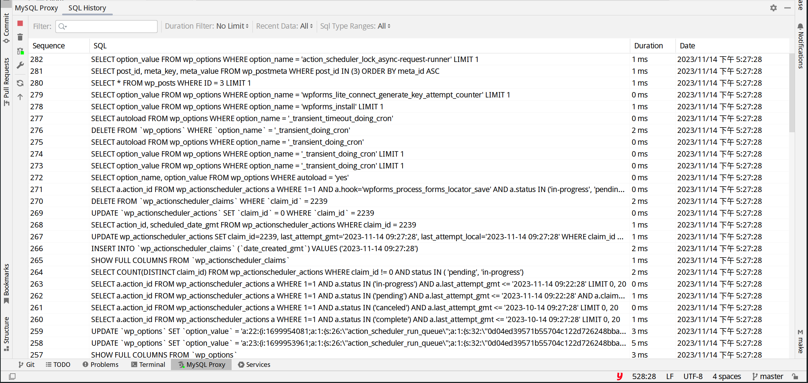
Task: Click the Filter: label
Action: [42, 26]
